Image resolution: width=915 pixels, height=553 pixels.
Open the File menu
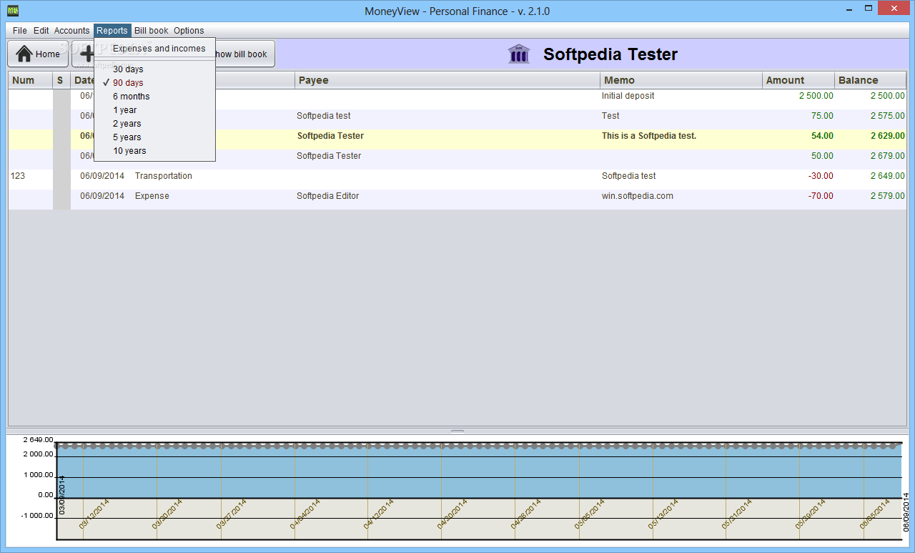pyautogui.click(x=19, y=31)
